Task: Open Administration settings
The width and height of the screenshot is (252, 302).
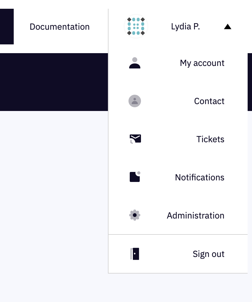Action: tap(196, 216)
